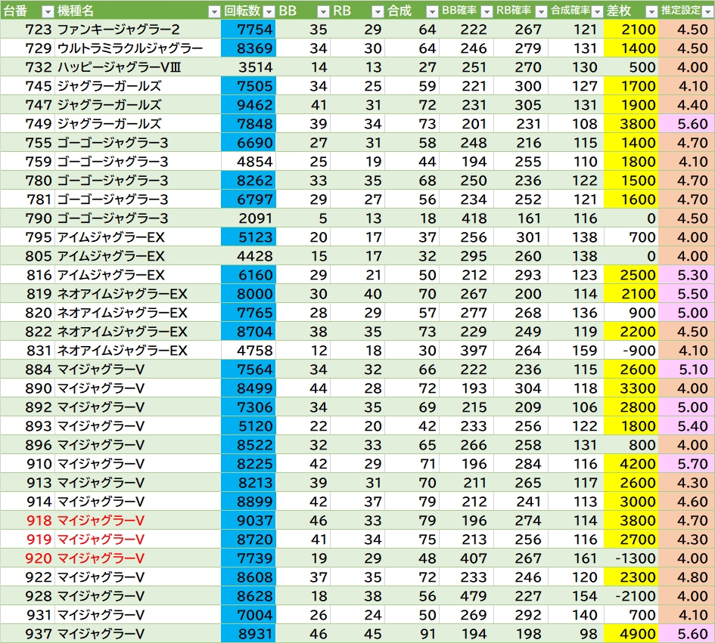Viewport: 715px width, 643px height.
Task: Expand the 合成確率 filter dropdown
Action: click(x=596, y=11)
